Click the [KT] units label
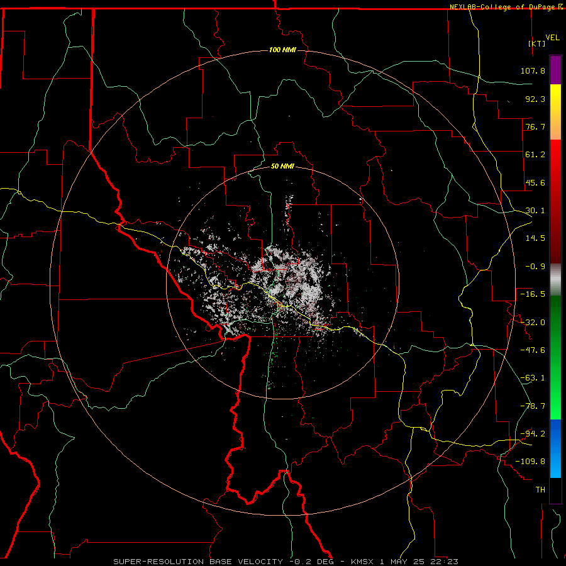Screen dimensions: 566x566 (x=537, y=43)
